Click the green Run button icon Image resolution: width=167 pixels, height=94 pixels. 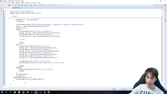[19, 5]
